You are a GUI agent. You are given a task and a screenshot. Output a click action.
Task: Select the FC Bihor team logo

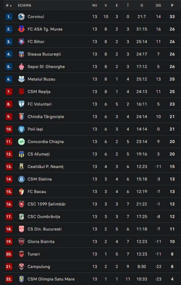click(21, 42)
